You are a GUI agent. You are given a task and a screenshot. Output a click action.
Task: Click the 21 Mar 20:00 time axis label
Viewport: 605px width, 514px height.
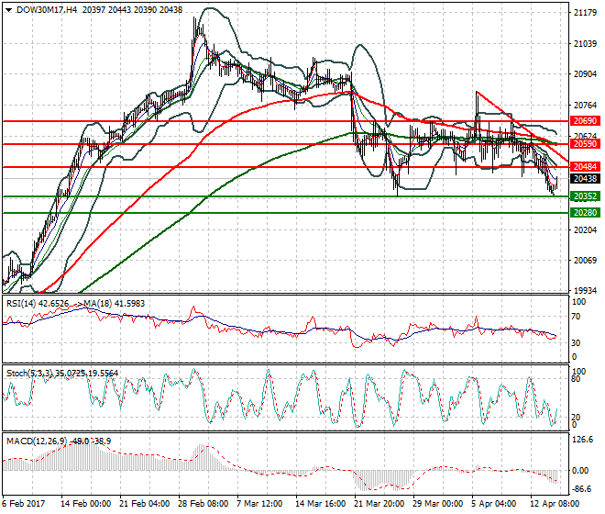tap(379, 504)
